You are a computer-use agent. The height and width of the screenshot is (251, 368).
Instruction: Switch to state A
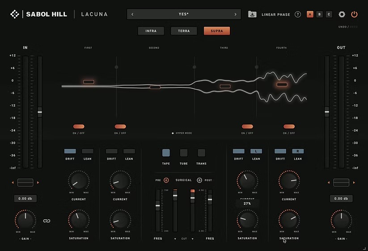point(310,14)
